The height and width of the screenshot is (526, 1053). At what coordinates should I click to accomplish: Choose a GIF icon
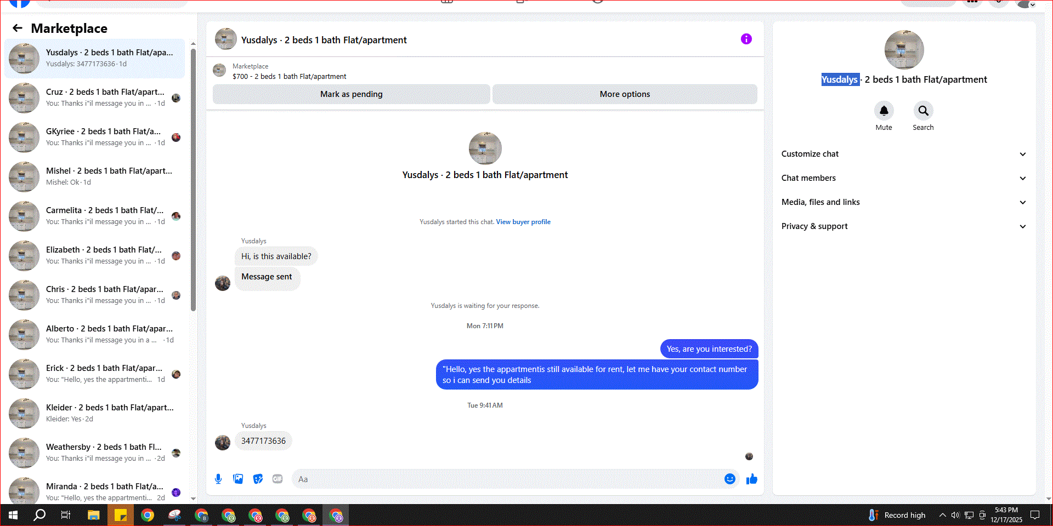coord(278,479)
